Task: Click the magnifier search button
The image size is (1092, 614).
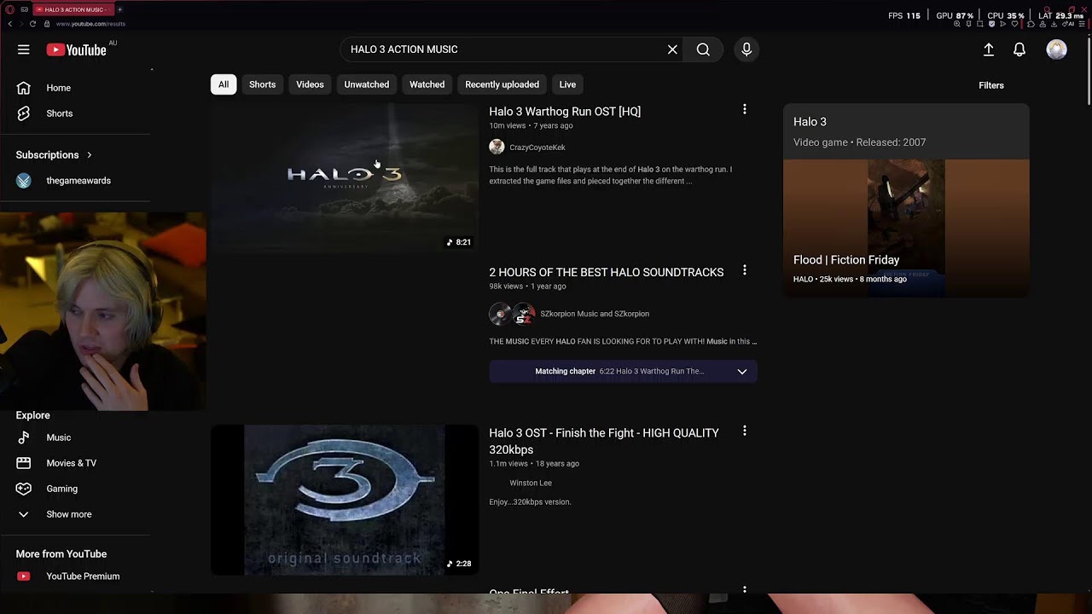Action: pos(703,49)
